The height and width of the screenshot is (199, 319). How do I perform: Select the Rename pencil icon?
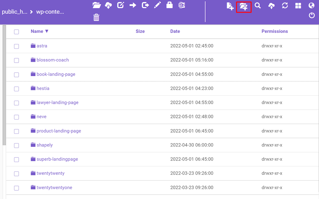[x=157, y=5]
